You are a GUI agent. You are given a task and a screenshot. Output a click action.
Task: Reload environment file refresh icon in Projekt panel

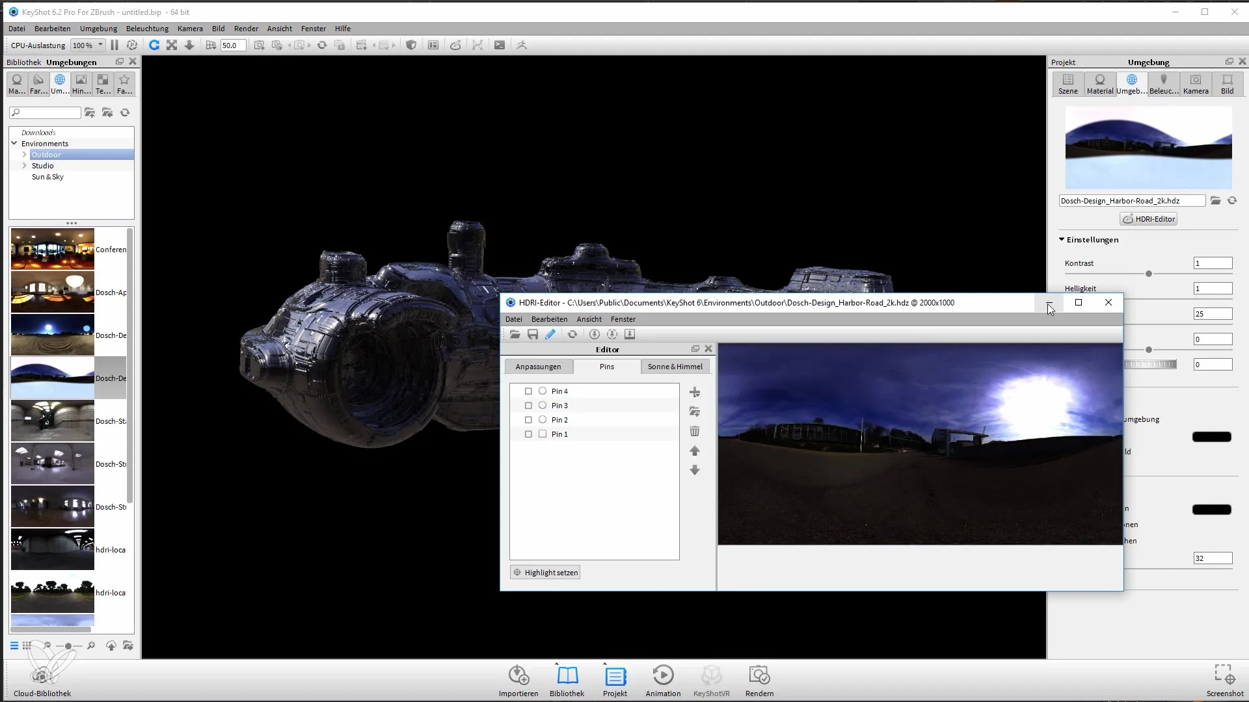pyautogui.click(x=1232, y=201)
